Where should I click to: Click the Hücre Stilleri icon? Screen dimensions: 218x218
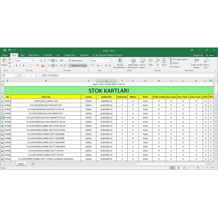click(x=143, y=61)
